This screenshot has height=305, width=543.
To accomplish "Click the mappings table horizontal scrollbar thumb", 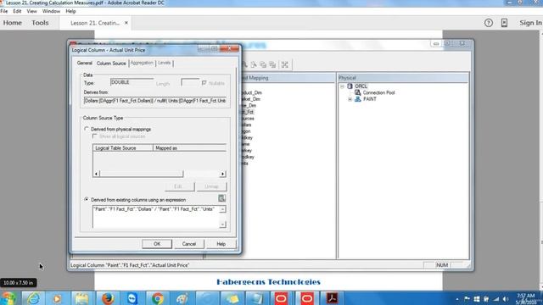I will click(142, 174).
